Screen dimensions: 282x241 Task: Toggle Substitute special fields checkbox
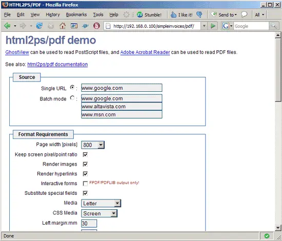tap(85, 193)
